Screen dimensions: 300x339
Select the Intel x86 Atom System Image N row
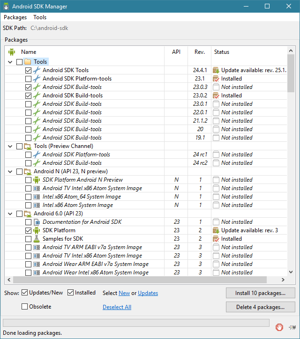click(x=146, y=205)
